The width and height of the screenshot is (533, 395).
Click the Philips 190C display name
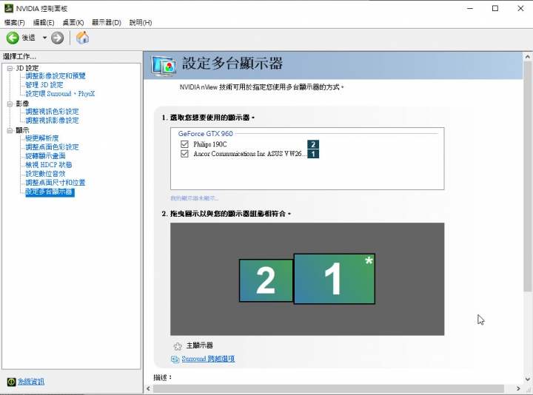[210, 144]
